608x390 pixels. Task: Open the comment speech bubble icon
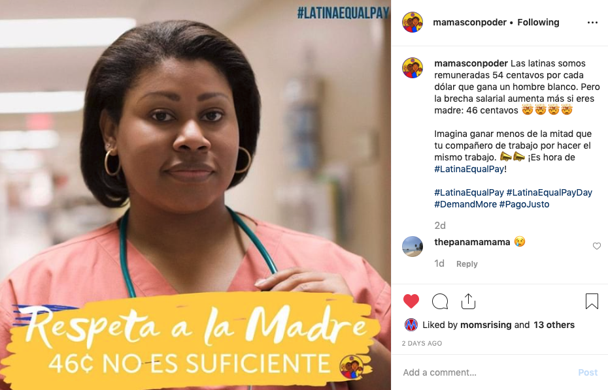click(440, 301)
